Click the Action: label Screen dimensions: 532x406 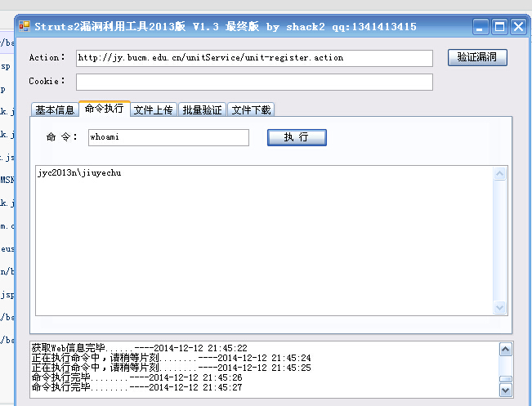click(x=47, y=57)
